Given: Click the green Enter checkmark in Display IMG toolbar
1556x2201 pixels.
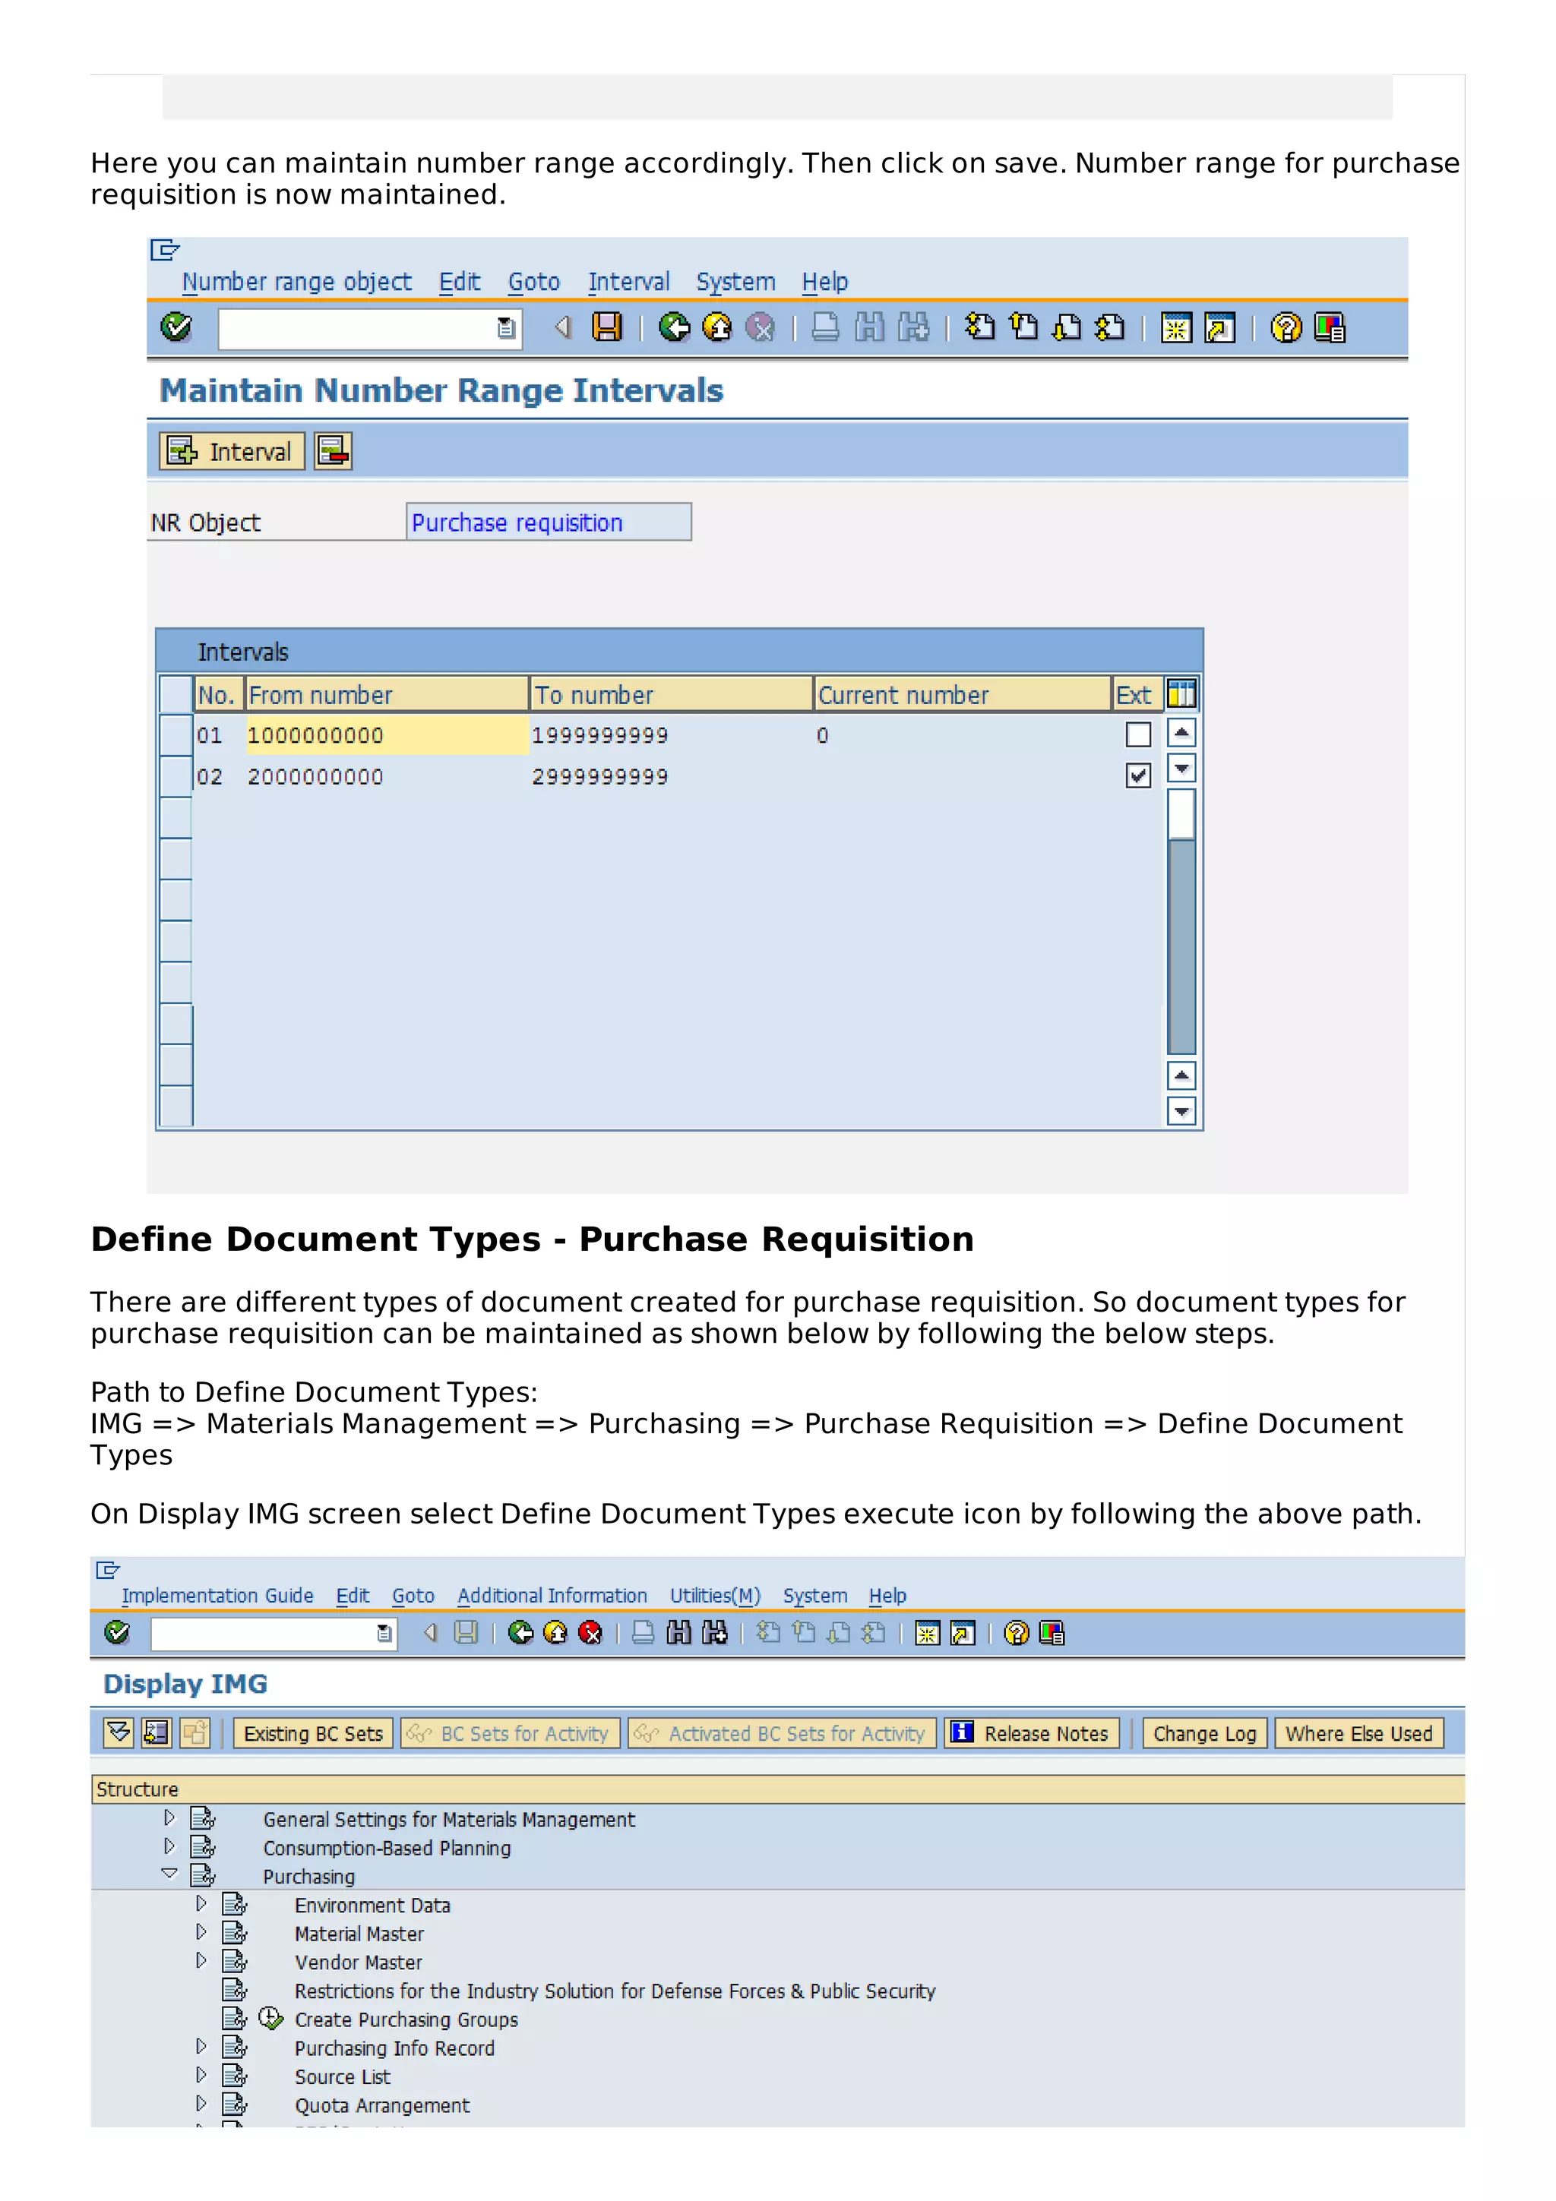Looking at the screenshot, I should coord(117,1633).
